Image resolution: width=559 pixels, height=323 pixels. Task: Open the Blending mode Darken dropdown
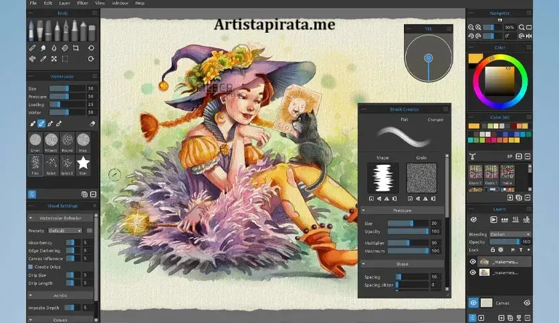pyautogui.click(x=510, y=234)
